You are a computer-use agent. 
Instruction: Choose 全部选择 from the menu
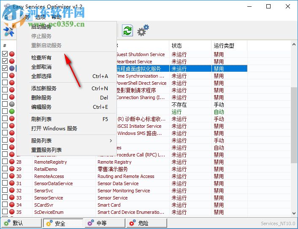pos(67,76)
